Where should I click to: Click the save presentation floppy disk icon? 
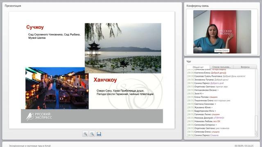point(99,134)
